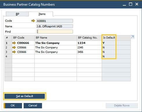This screenshot has height=112, width=142.
Task: Click the Set as Default button
Action: tap(25, 96)
